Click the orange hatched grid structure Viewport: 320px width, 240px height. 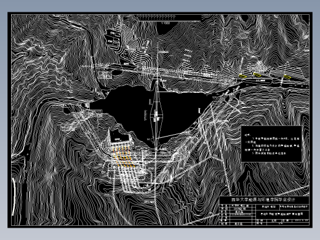tap(124, 156)
